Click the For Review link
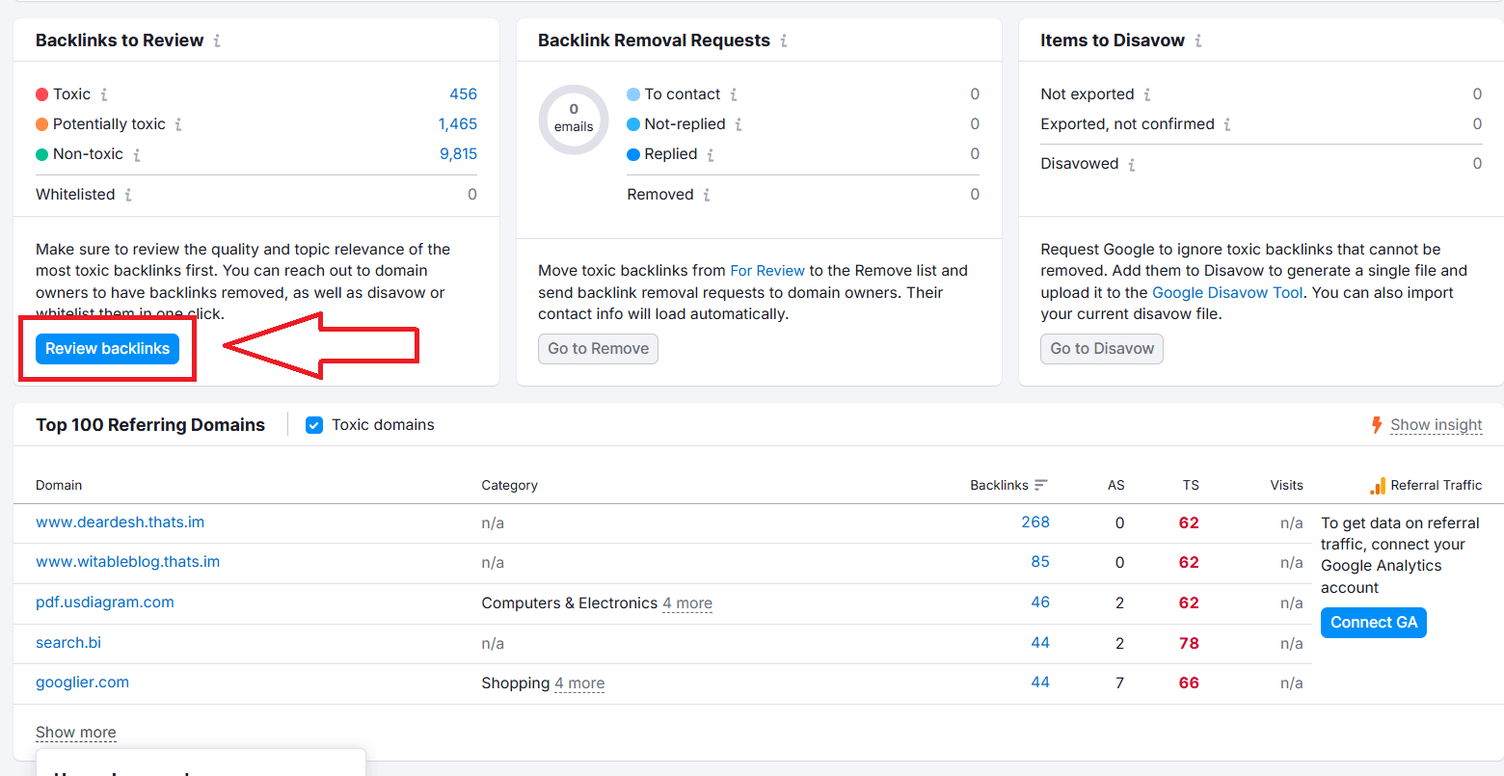Viewport: 1504px width, 776px height. click(x=767, y=270)
